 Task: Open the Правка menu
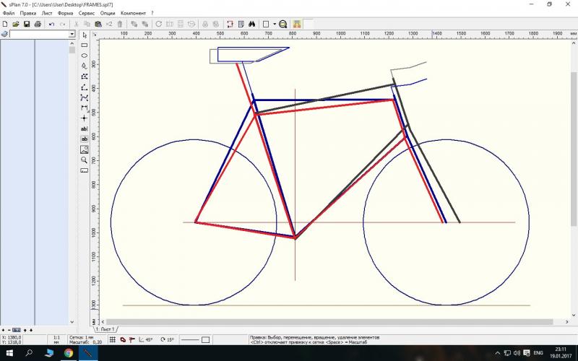point(28,13)
